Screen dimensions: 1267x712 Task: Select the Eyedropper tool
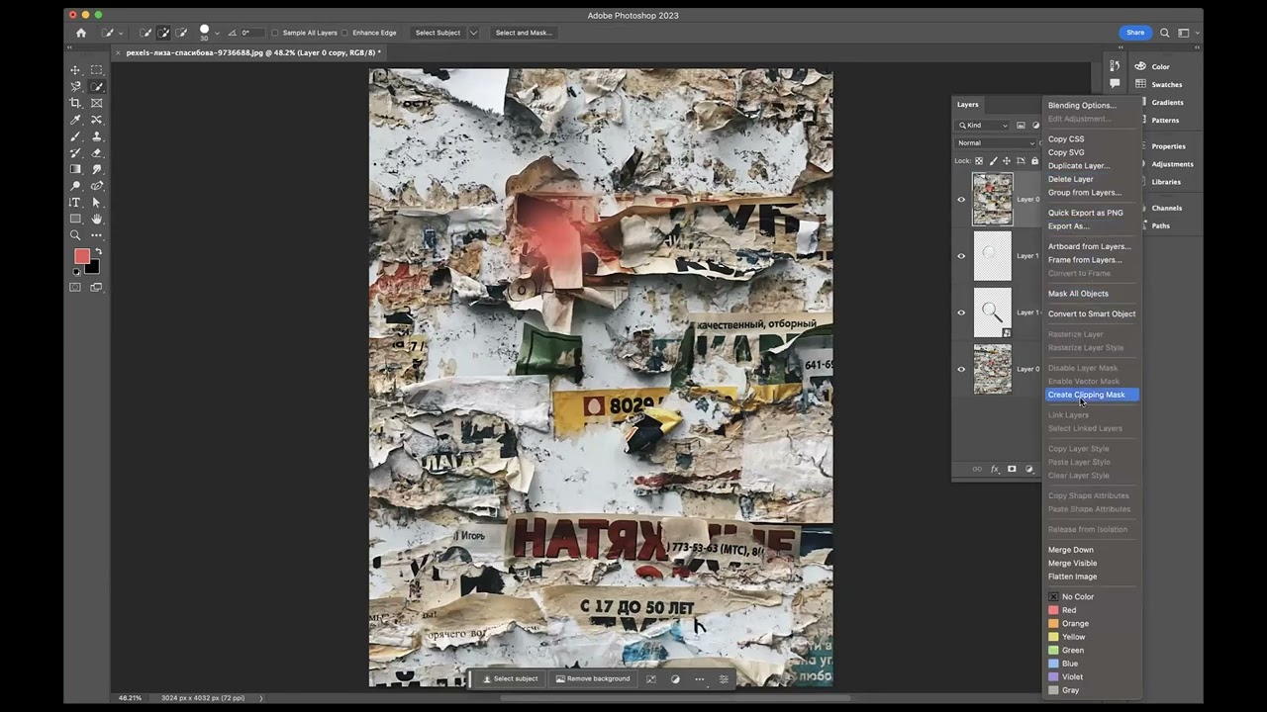pyautogui.click(x=75, y=120)
